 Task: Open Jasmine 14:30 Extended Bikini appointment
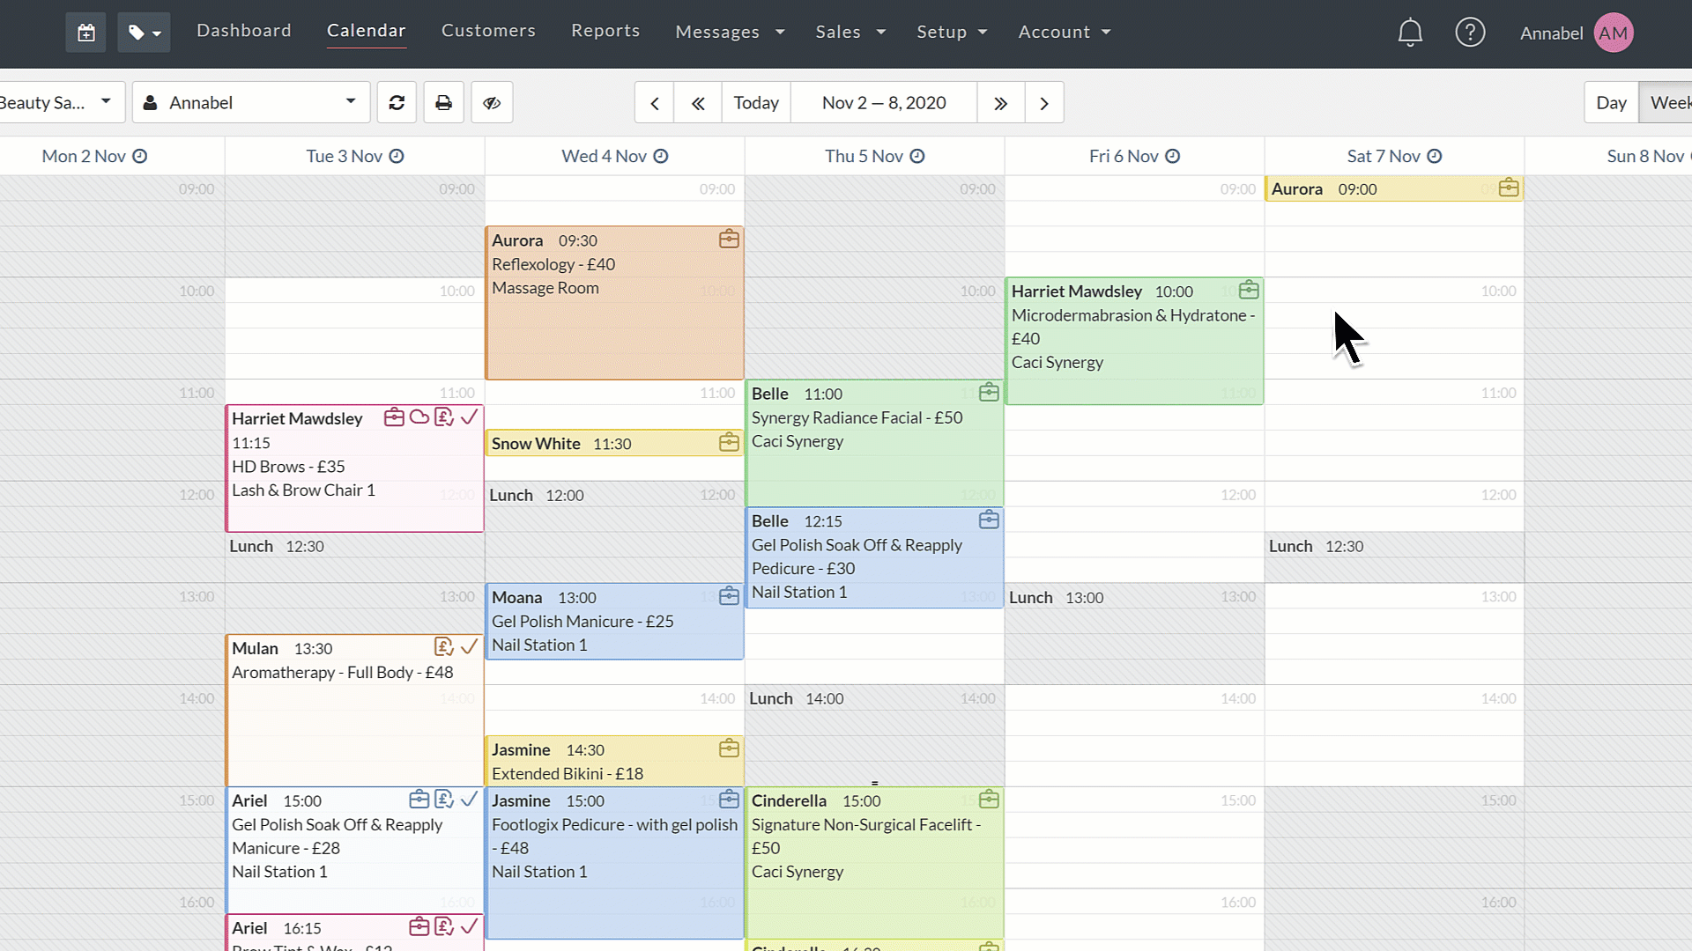(614, 761)
